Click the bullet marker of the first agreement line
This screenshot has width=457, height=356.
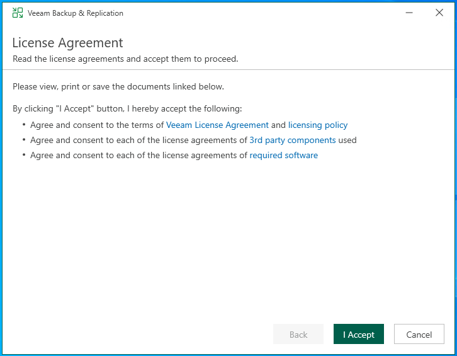(x=24, y=125)
